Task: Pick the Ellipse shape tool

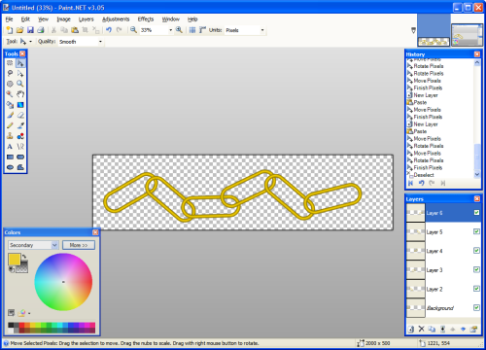Action: click(10, 167)
